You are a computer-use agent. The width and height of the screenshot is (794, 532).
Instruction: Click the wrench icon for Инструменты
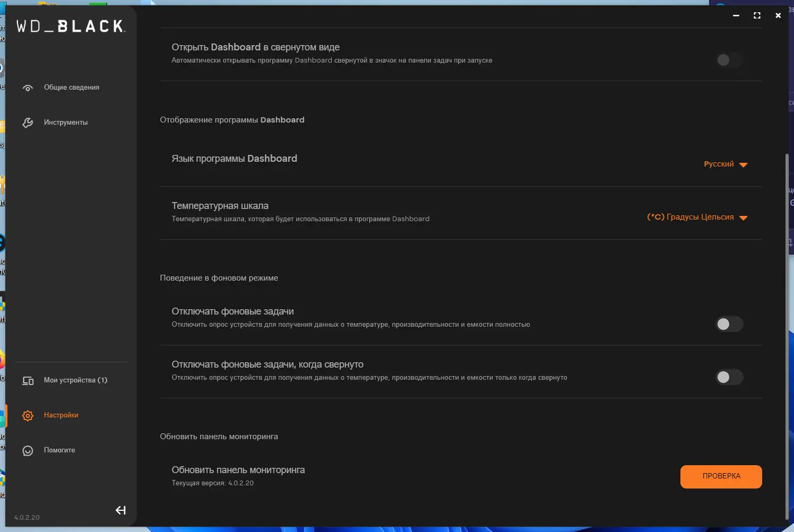point(28,123)
